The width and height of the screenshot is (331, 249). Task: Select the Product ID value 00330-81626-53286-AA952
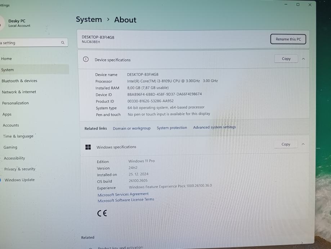point(150,101)
